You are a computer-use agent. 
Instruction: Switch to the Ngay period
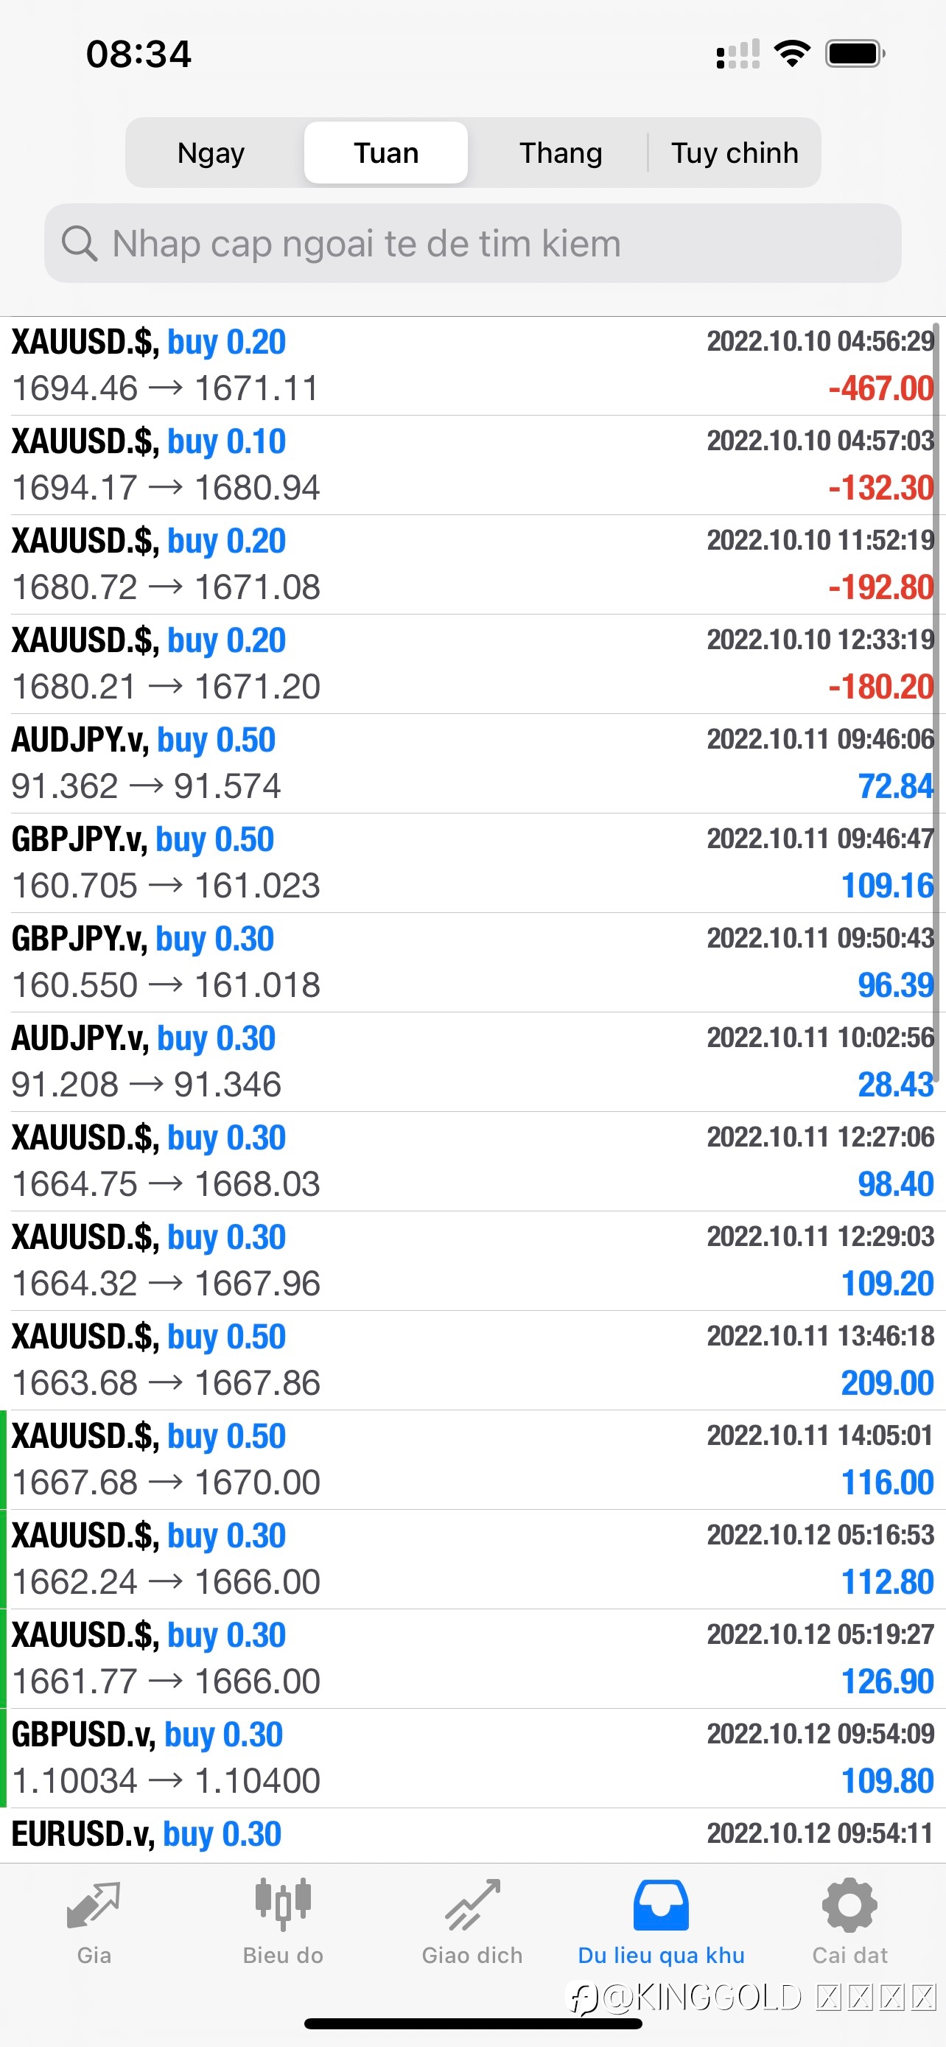[211, 153]
